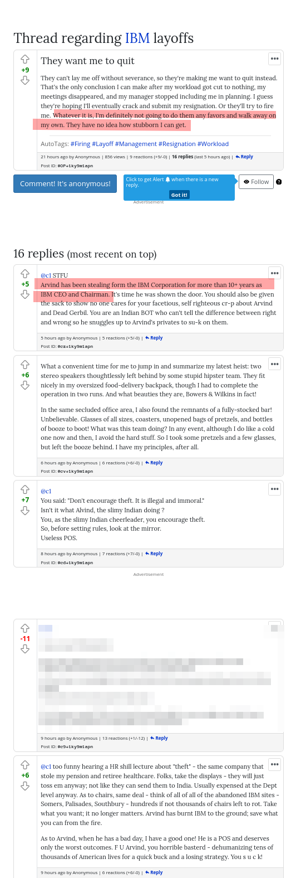Downvote the '@c1 STFU' reply

[x=25, y=294]
